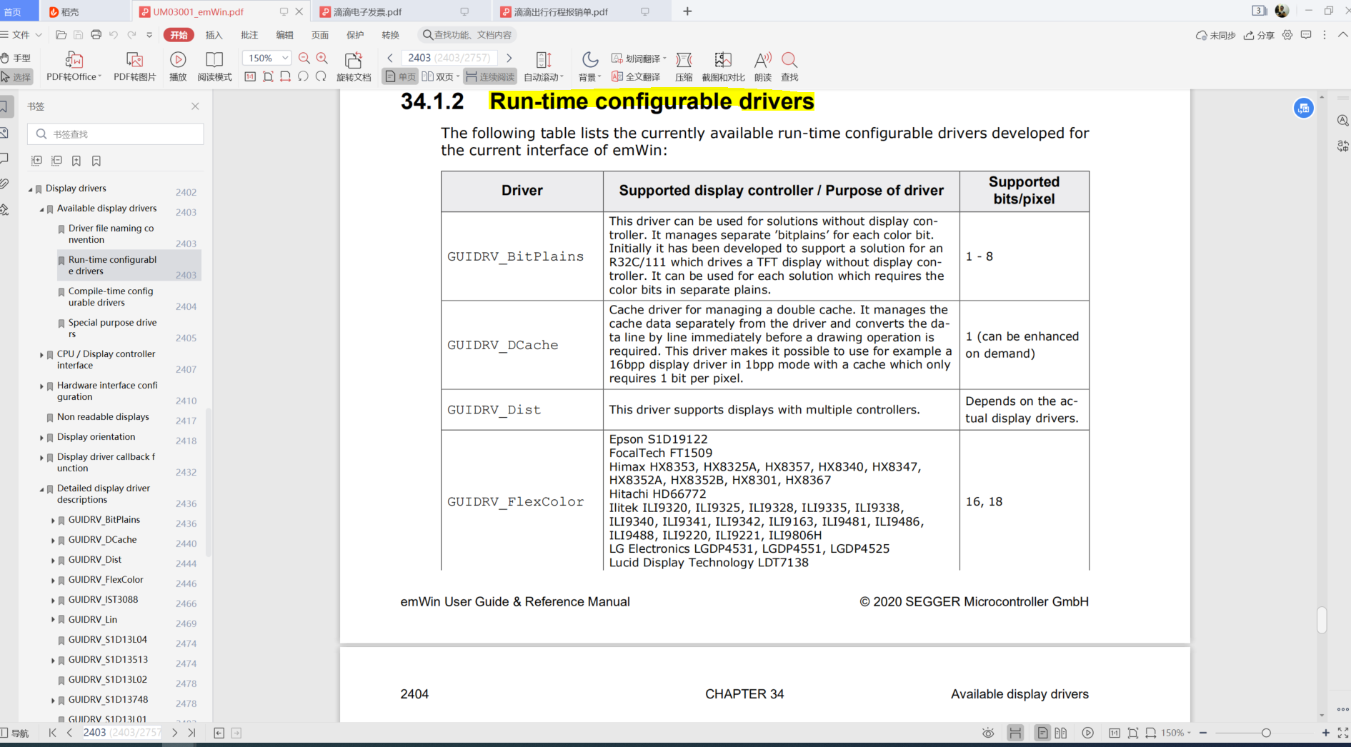Collapse all bookmarks icon in panel
The height and width of the screenshot is (747, 1351).
56,161
